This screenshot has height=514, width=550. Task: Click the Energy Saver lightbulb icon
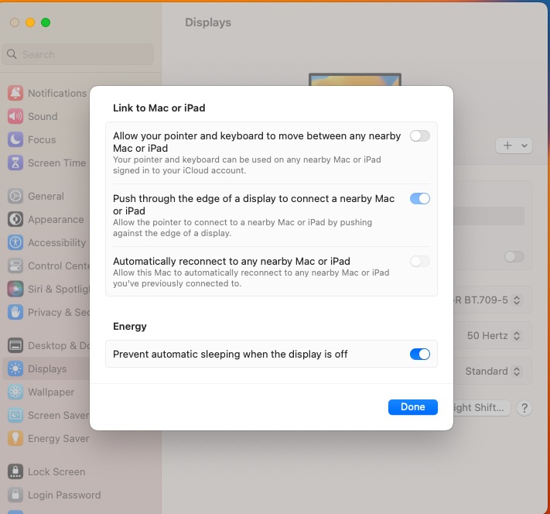(x=15, y=438)
